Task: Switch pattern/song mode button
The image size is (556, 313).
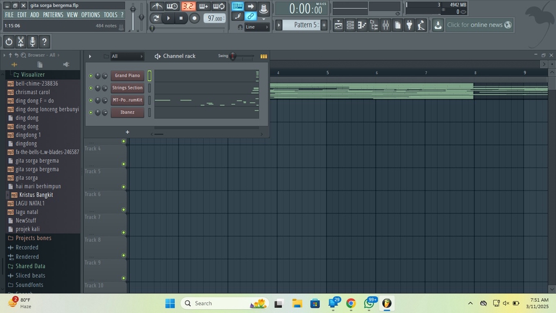Action: pos(156,19)
